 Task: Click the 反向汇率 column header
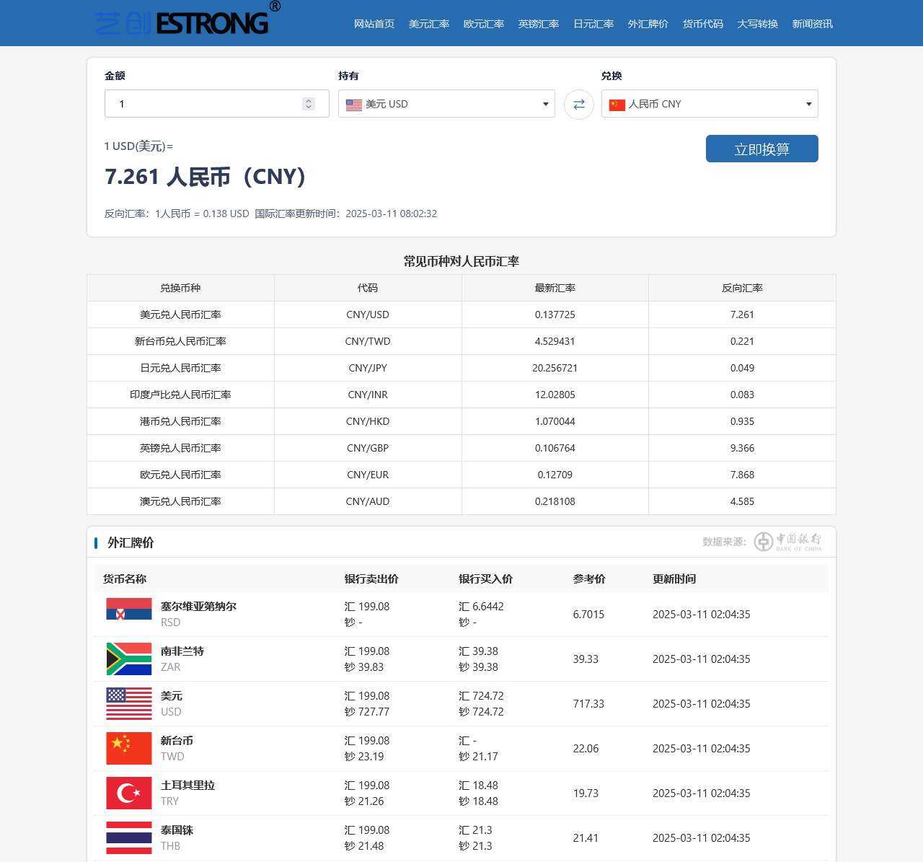[x=742, y=288]
